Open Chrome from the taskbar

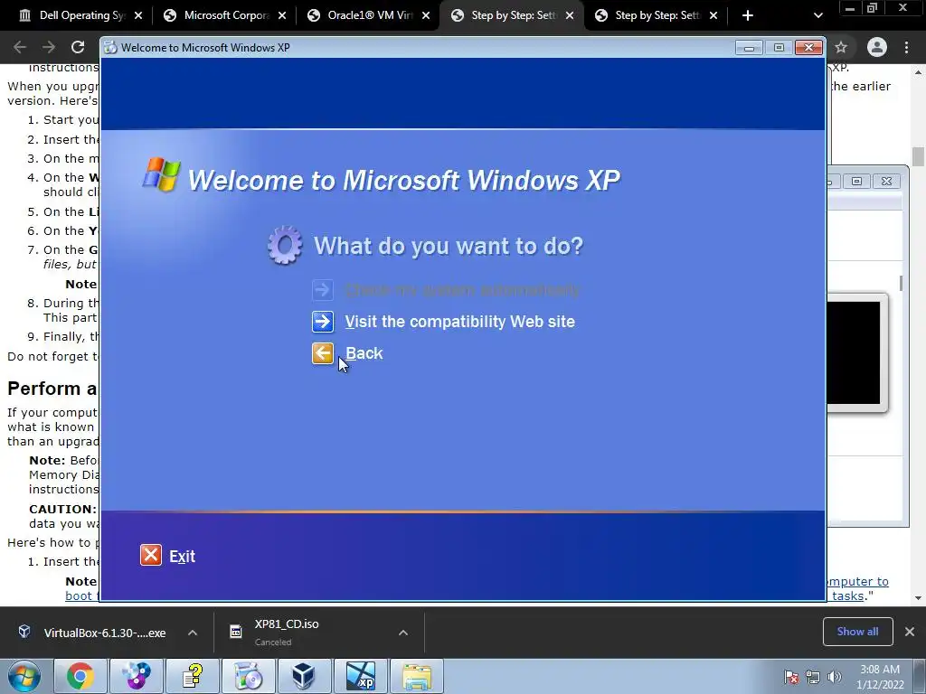coord(80,676)
